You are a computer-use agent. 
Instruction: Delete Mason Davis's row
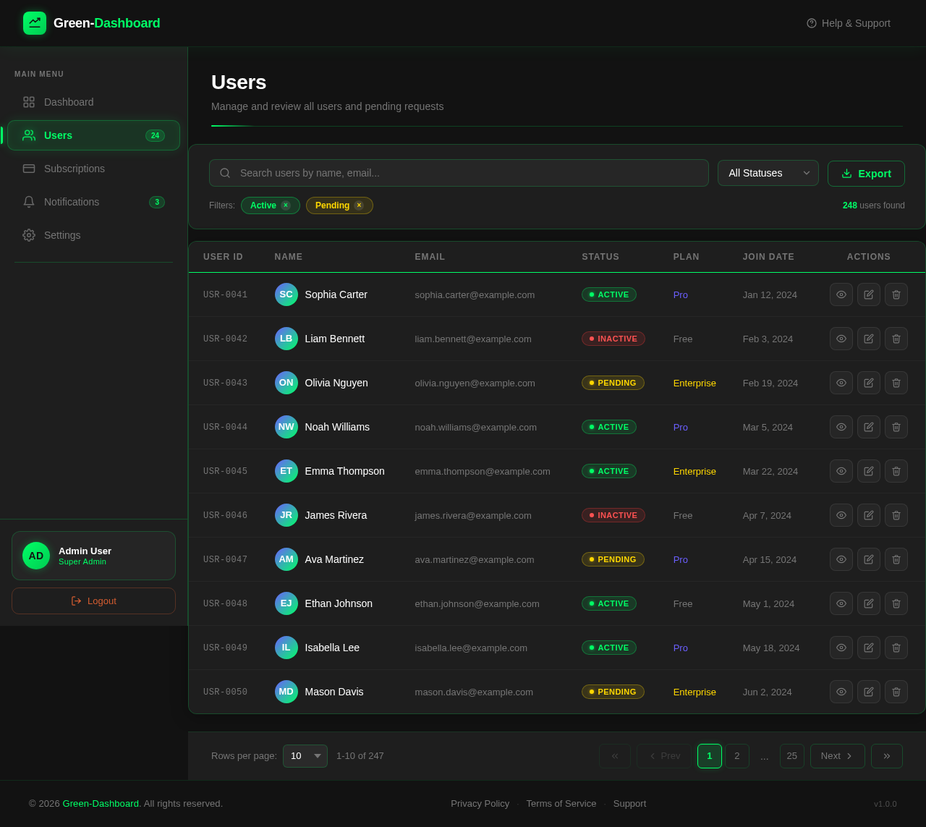point(896,692)
